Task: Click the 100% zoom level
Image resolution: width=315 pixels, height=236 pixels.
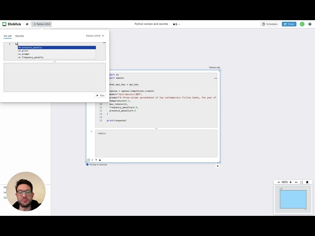Action: click(x=284, y=182)
